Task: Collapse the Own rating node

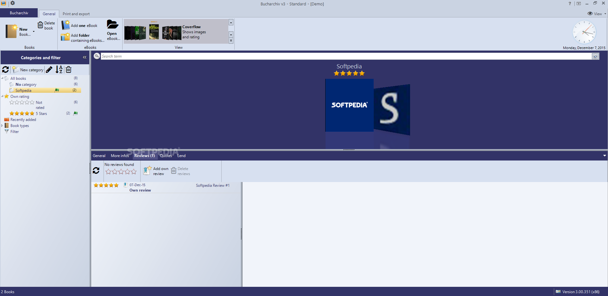Action: pos(2,96)
